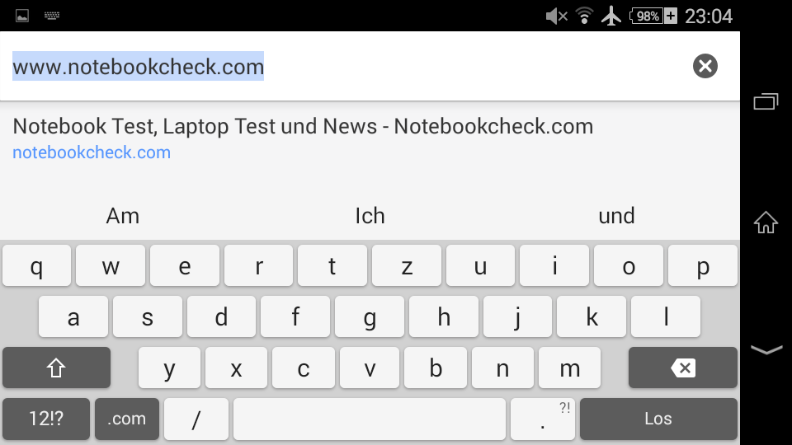Select the suggestion word und

[x=616, y=216]
